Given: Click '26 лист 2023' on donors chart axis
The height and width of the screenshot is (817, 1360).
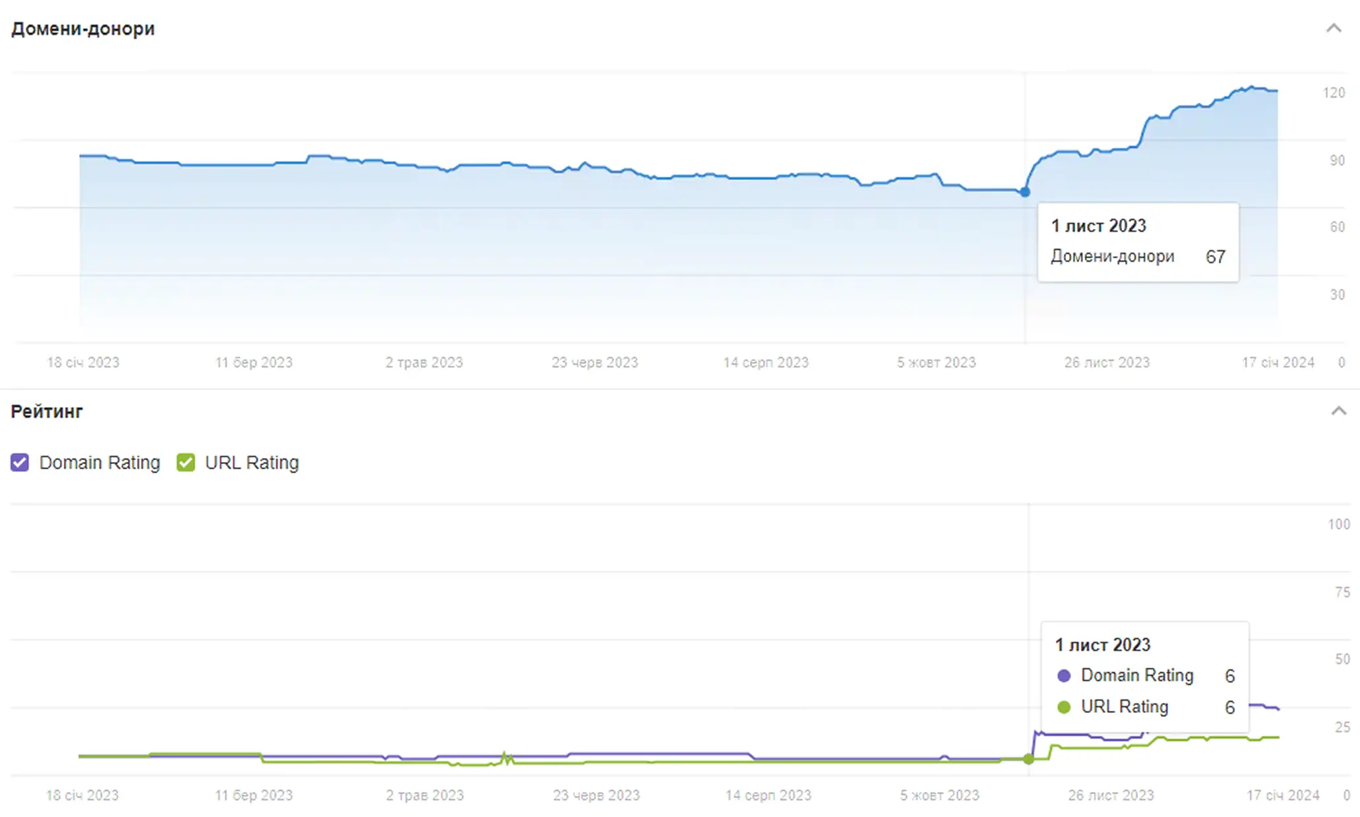Looking at the screenshot, I should [x=1107, y=362].
